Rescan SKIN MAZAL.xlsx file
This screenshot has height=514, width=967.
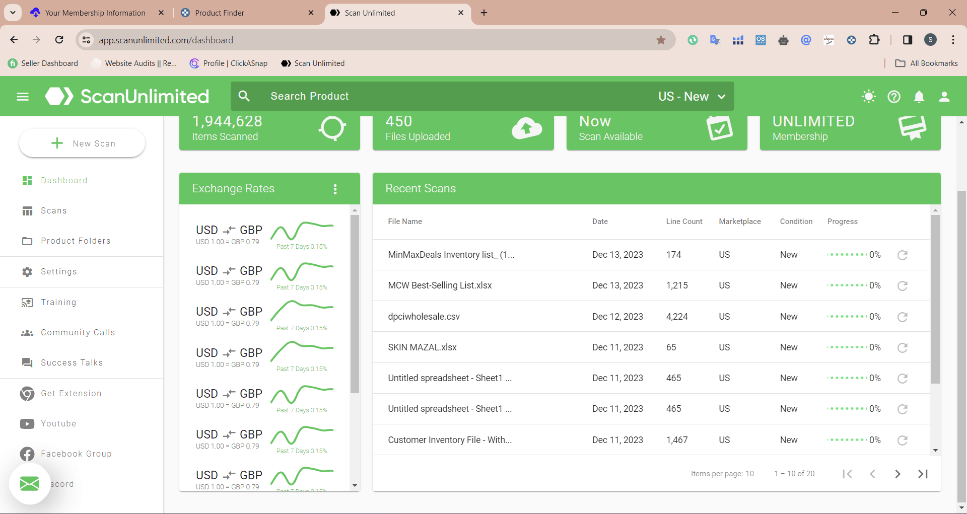point(903,348)
